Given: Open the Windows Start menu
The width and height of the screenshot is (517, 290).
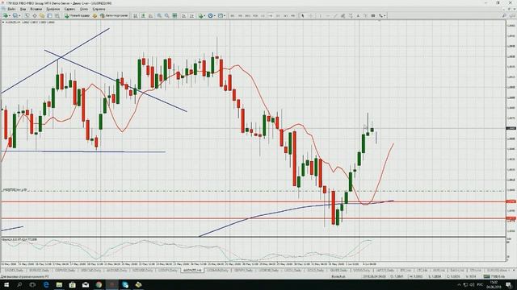Looking at the screenshot, I should tap(6, 284).
